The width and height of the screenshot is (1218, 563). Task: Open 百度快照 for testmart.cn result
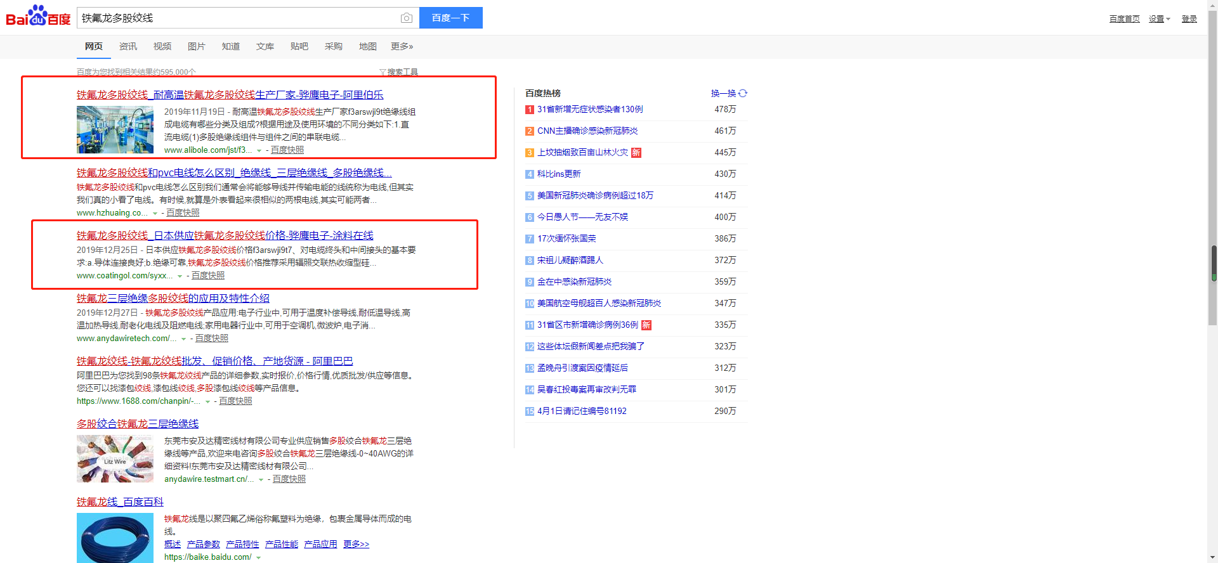point(289,479)
